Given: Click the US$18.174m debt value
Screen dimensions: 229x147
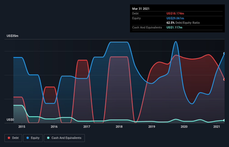Looking at the screenshot, I should [175, 13].
